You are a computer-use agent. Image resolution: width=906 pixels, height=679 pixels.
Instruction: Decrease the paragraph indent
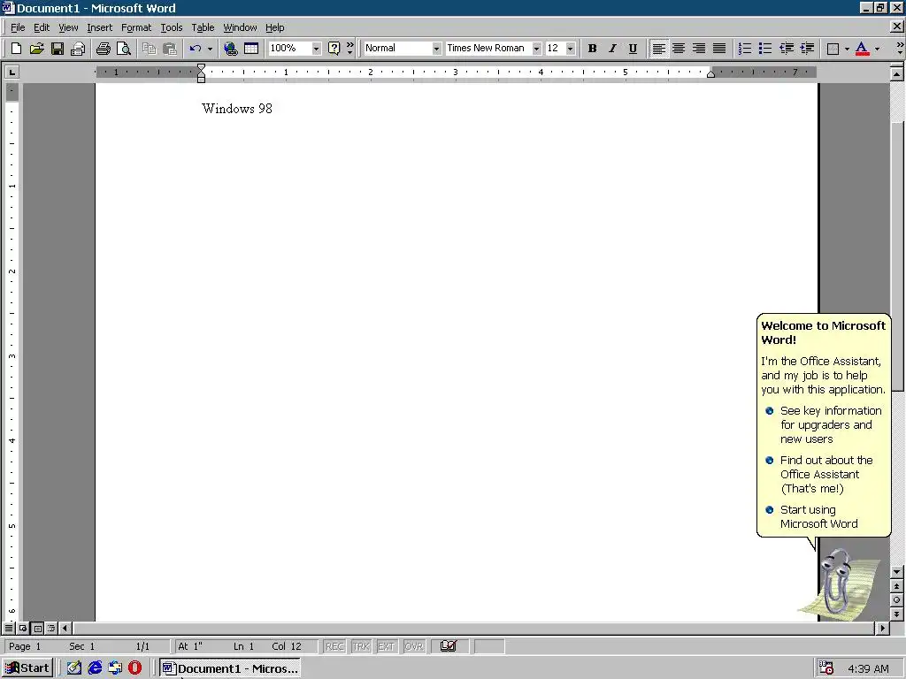pyautogui.click(x=787, y=49)
